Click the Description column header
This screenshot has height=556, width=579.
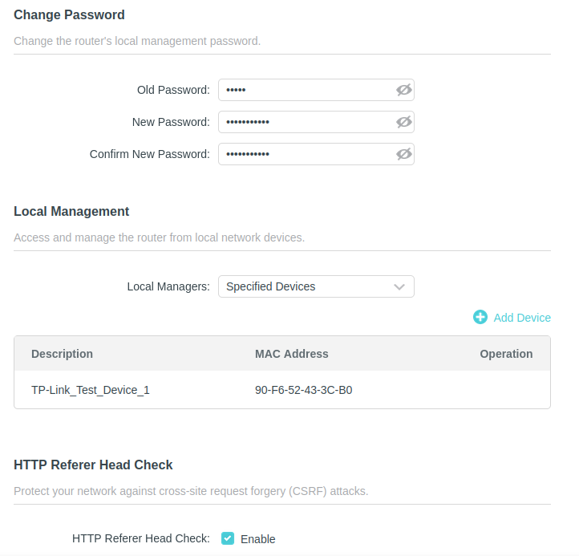click(62, 354)
